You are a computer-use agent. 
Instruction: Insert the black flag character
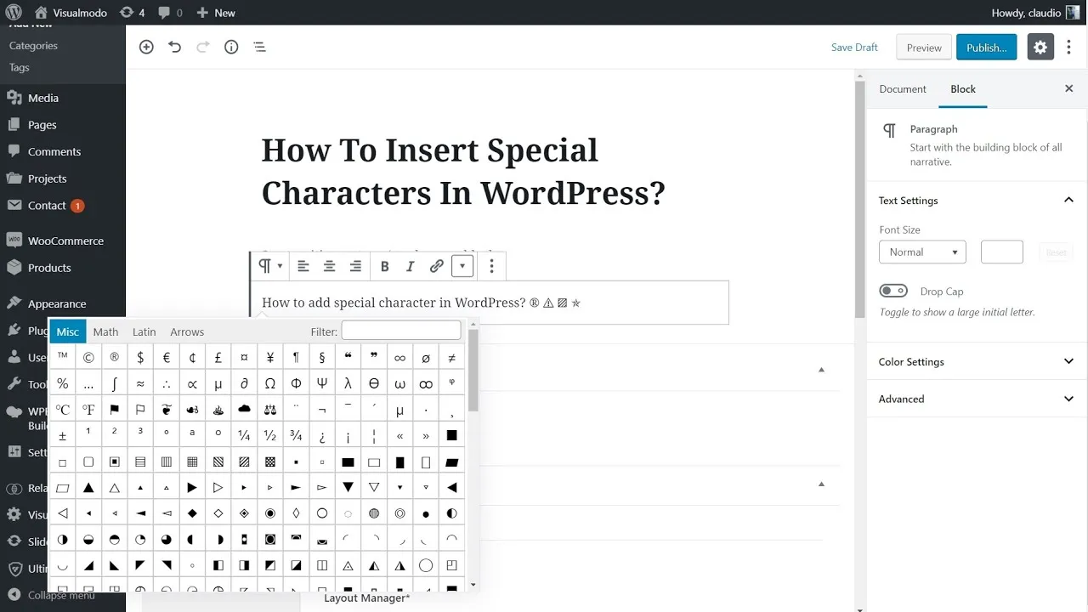point(114,410)
